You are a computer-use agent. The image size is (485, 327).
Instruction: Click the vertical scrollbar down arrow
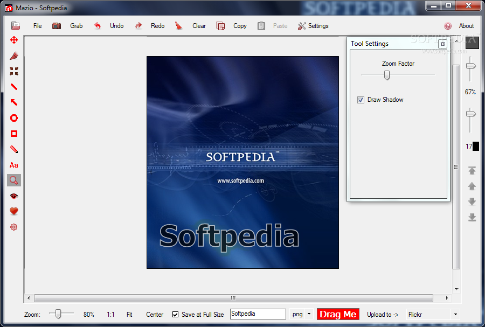[x=456, y=289]
